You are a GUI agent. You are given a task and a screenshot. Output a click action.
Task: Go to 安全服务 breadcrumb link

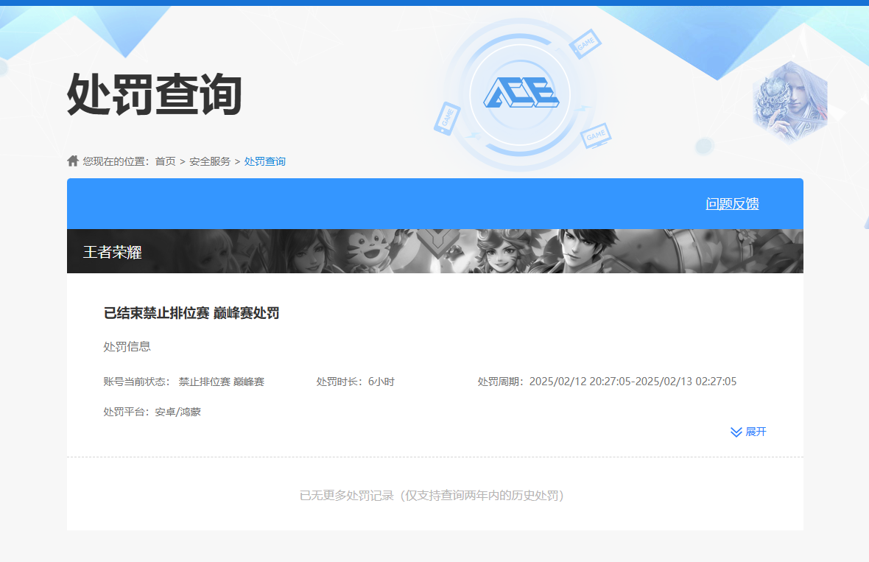point(210,161)
